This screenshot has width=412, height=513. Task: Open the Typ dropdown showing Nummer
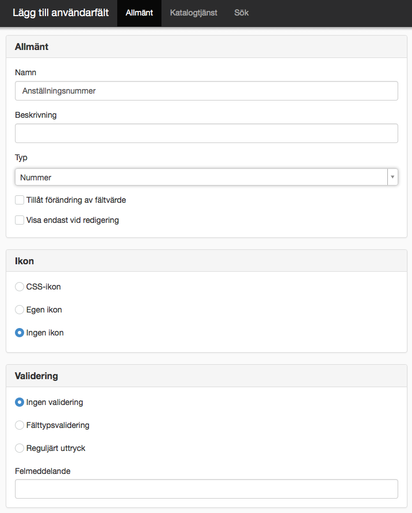[206, 177]
